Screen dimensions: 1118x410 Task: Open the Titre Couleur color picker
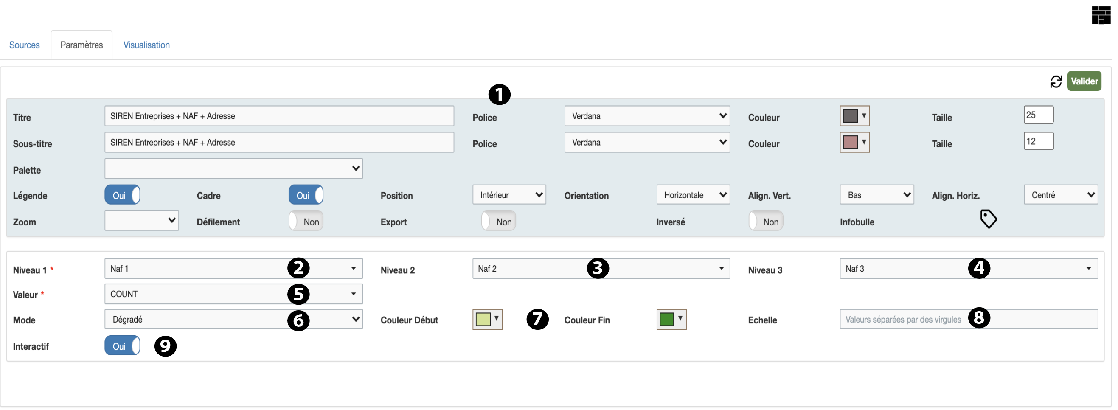(x=854, y=116)
